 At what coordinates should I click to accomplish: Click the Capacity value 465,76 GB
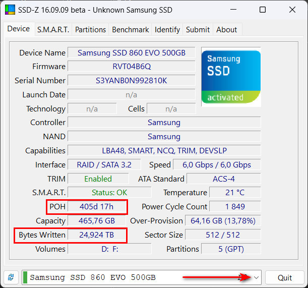click(97, 221)
